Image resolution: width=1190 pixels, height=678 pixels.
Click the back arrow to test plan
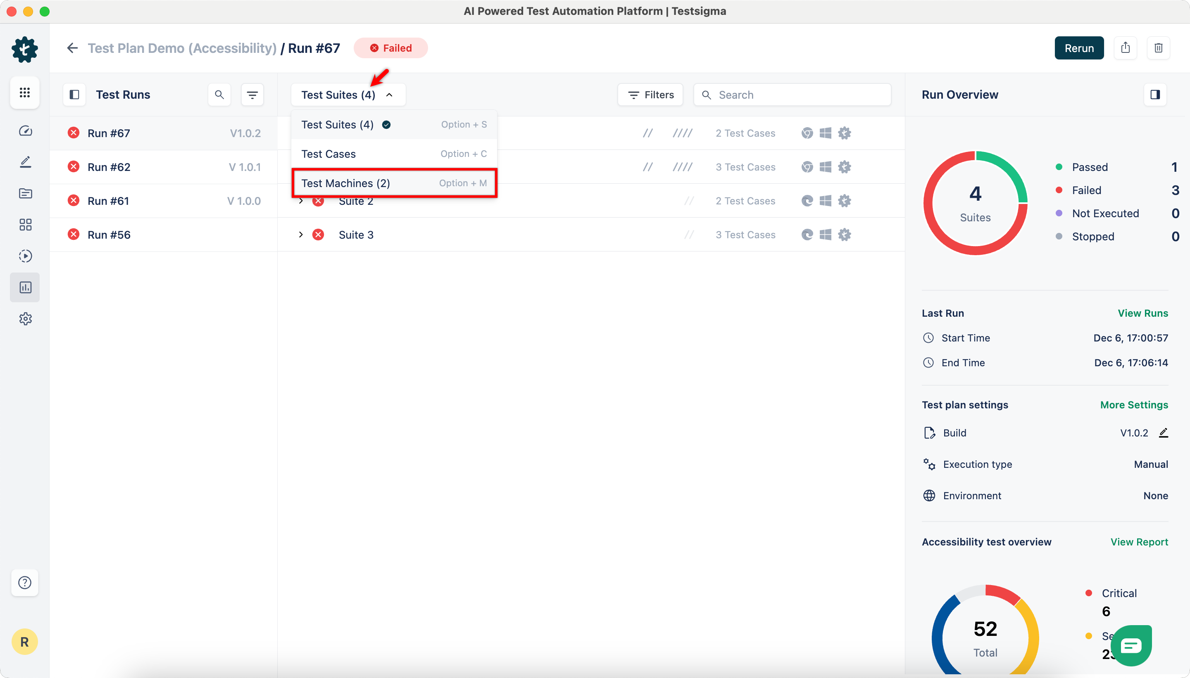(x=72, y=48)
